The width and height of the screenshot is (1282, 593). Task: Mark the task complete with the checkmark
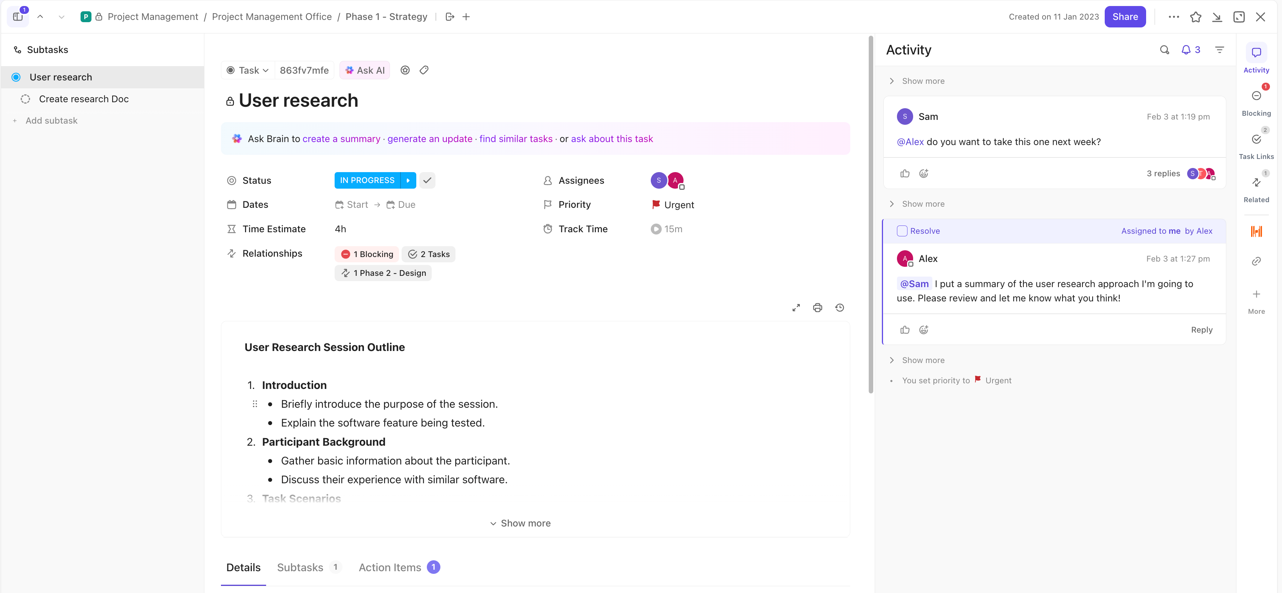point(427,180)
